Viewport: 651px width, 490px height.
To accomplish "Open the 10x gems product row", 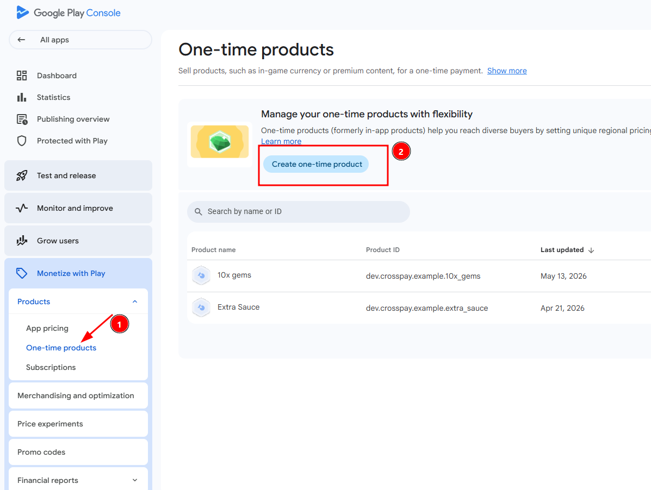I will click(419, 276).
